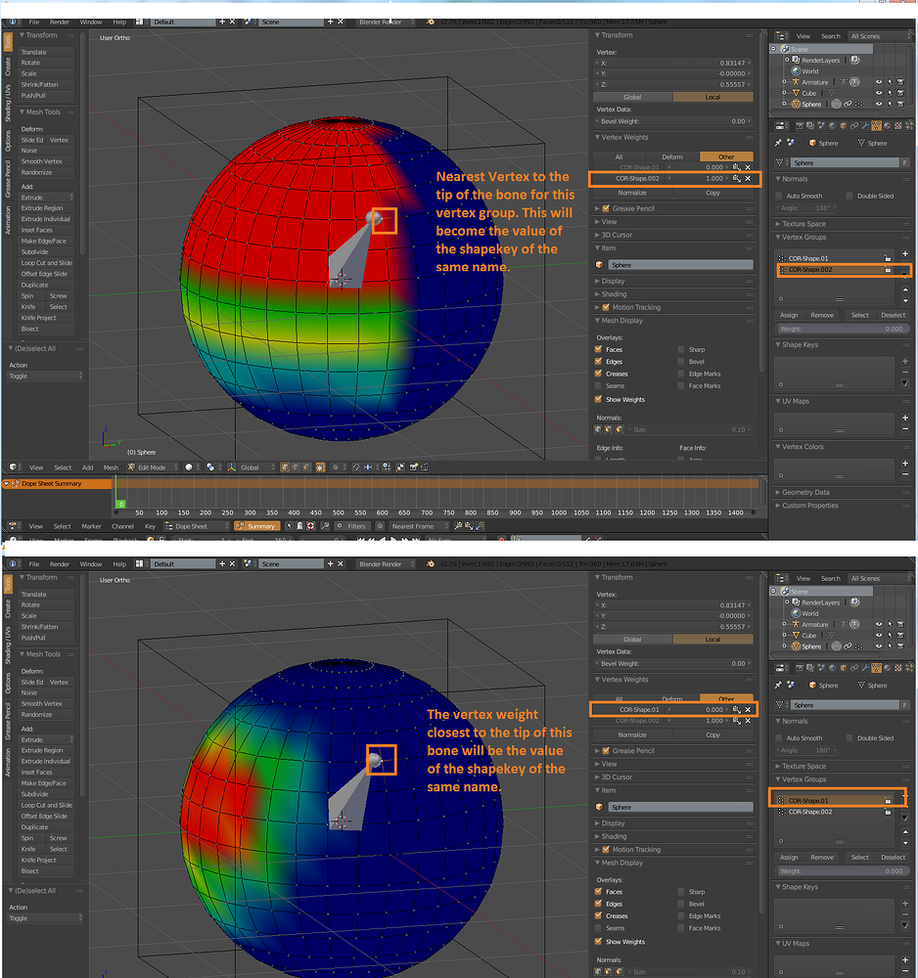The width and height of the screenshot is (918, 978).
Task: Switch to Deform tab in upper Vertex Weights
Action: (x=672, y=157)
